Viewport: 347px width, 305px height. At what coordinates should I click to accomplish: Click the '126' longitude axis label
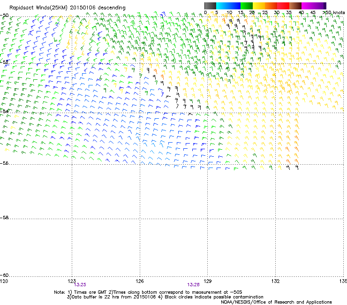pos(140,281)
